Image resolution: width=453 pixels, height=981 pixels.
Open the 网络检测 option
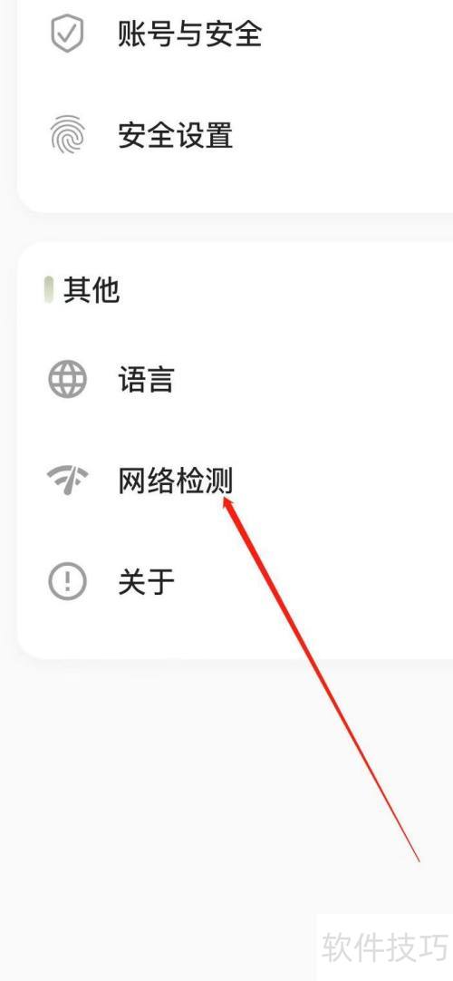click(x=235, y=481)
